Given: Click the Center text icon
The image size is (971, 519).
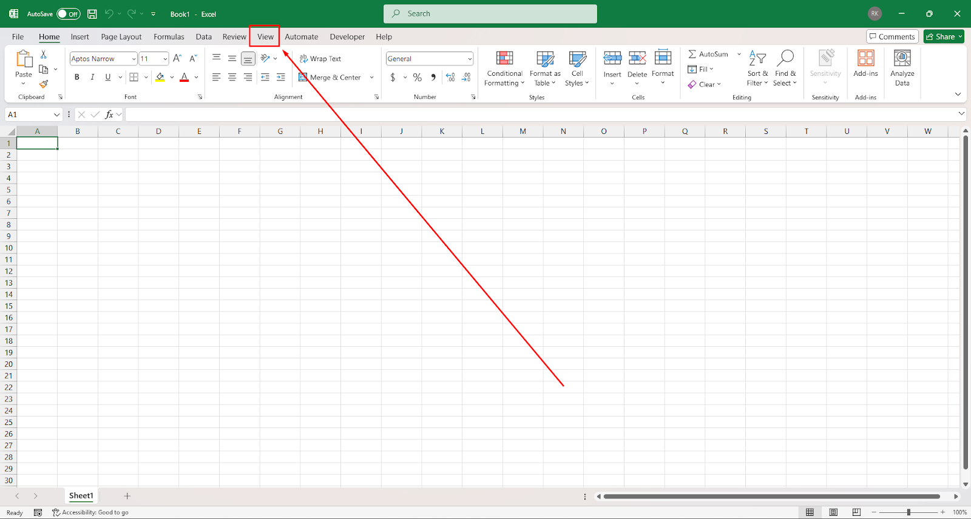Looking at the screenshot, I should coord(232,77).
